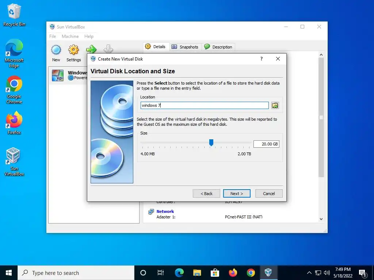The height and width of the screenshot is (280, 374).
Task: Click the help question mark in dialog
Action: coord(262,59)
